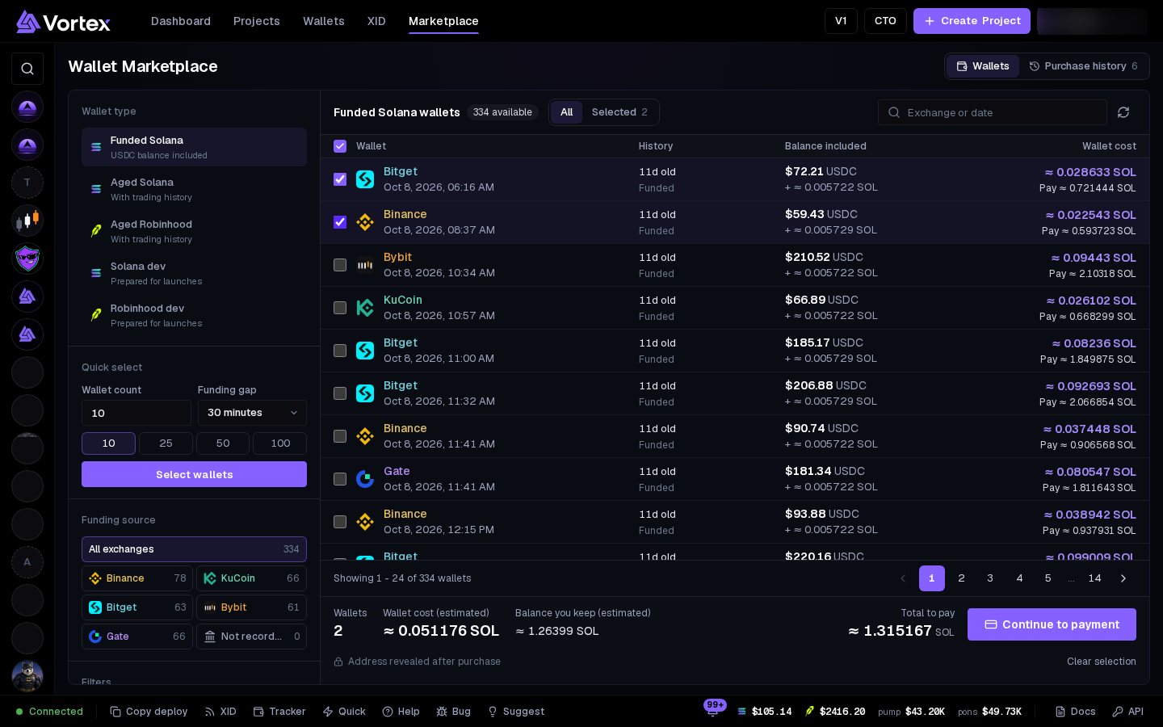Show only Selected wallets
The width and height of the screenshot is (1163, 727).
click(619, 112)
